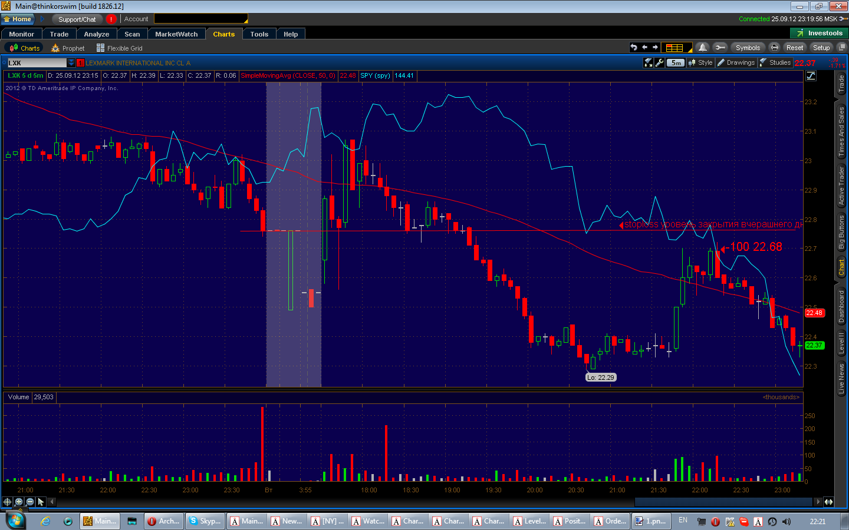Switch to the Charts subtab
This screenshot has height=530, width=849.
(24, 48)
